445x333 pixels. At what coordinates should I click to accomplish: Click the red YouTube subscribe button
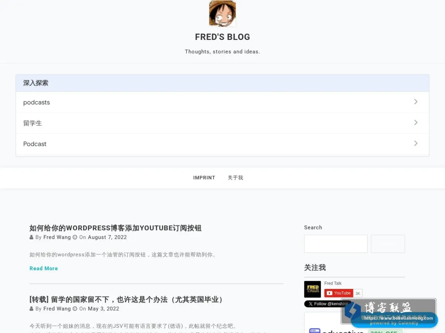click(x=339, y=293)
